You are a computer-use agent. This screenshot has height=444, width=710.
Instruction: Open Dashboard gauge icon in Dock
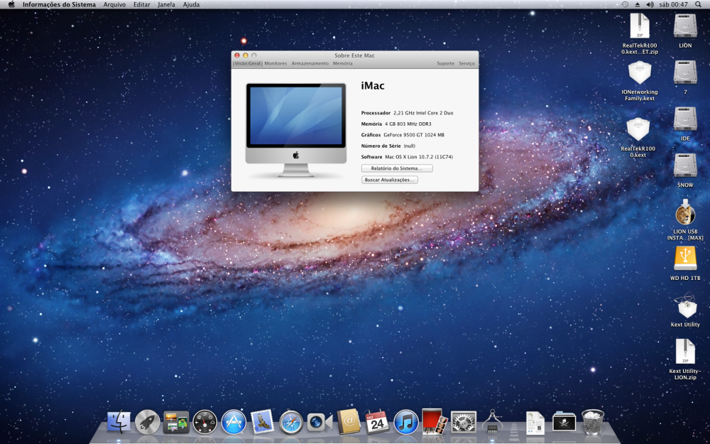(204, 422)
